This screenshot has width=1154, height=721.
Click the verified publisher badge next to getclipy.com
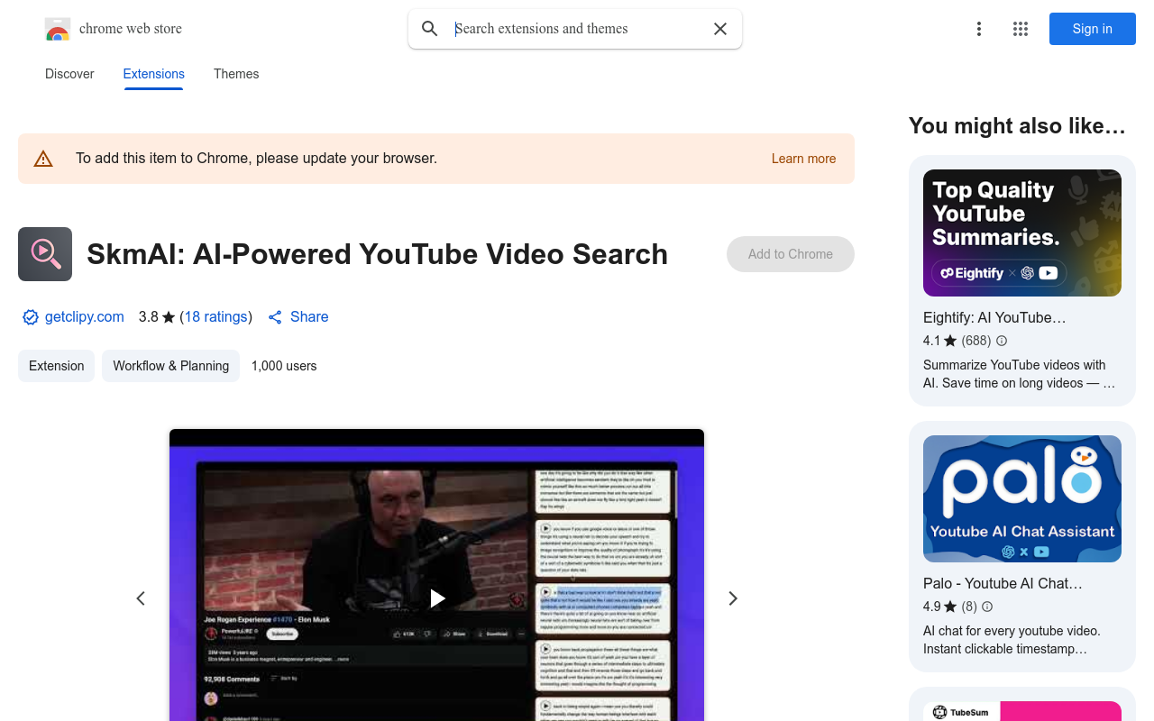point(30,316)
